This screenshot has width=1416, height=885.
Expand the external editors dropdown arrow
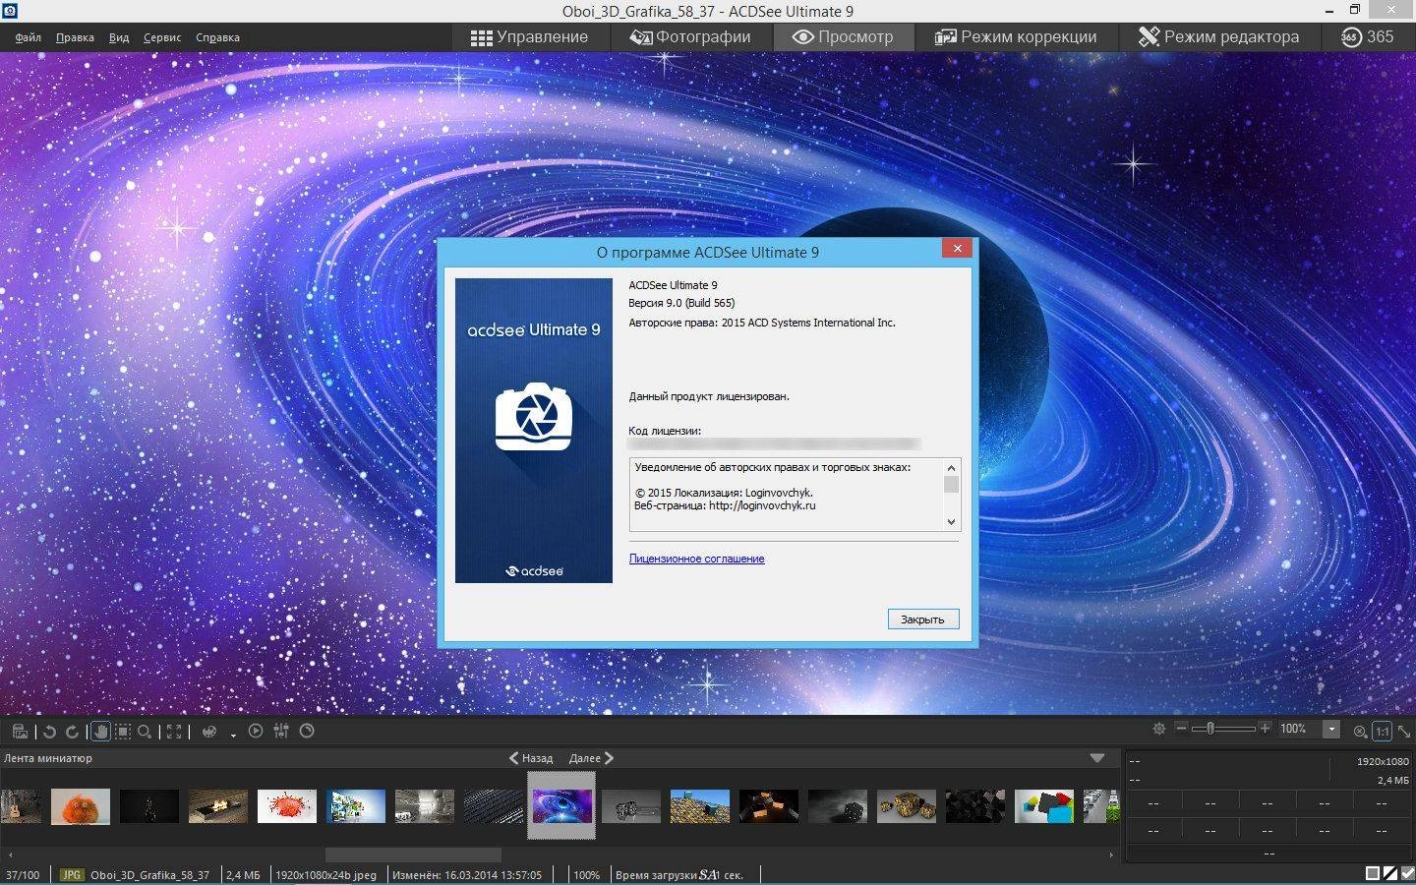pyautogui.click(x=233, y=734)
